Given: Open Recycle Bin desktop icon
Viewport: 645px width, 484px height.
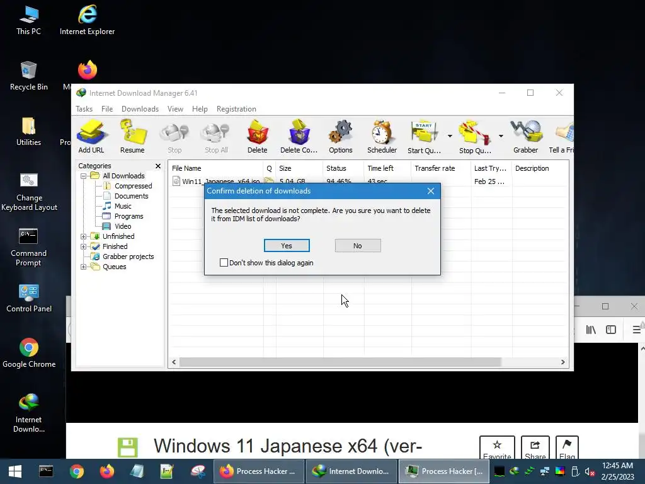Looking at the screenshot, I should pos(29,76).
